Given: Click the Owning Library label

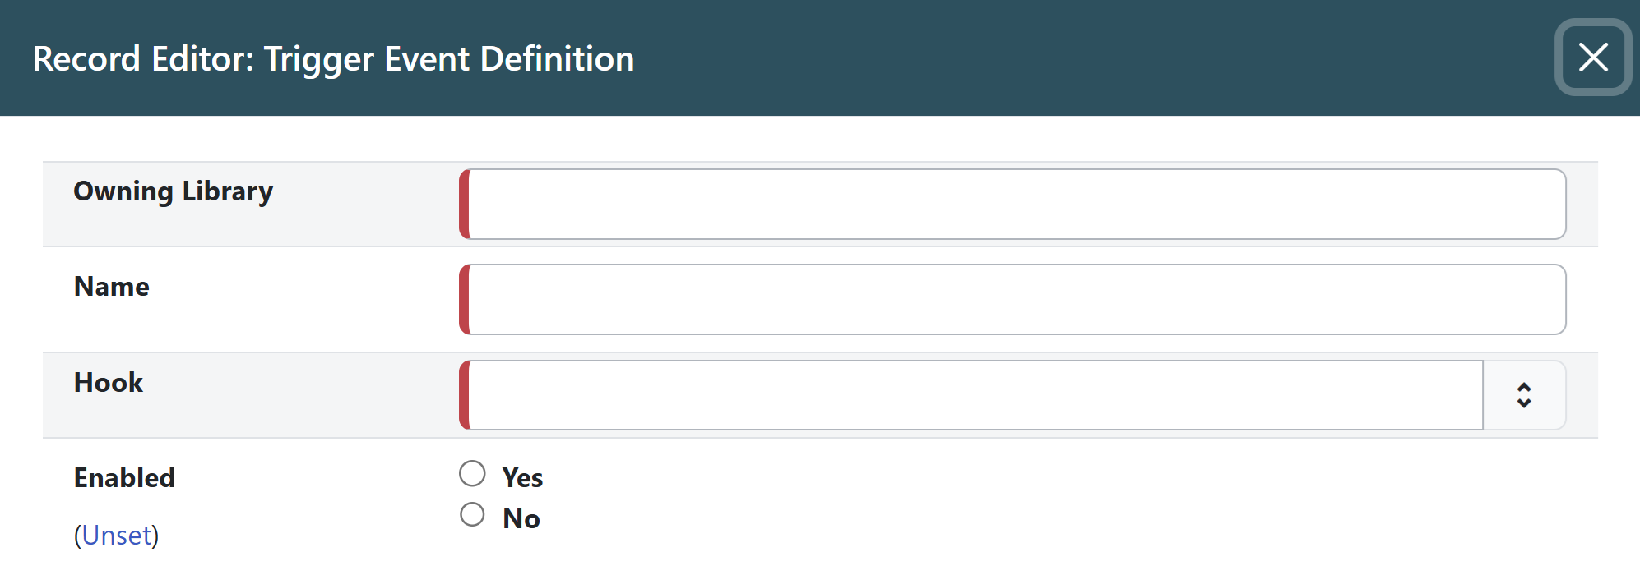Looking at the screenshot, I should pos(173,191).
